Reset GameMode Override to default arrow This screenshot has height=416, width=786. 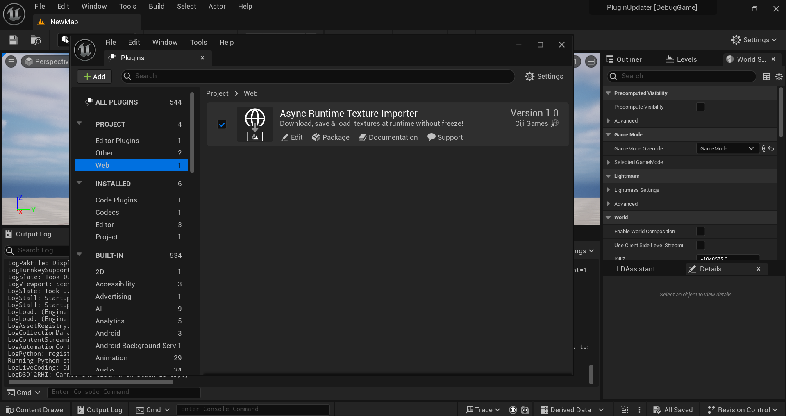point(771,148)
